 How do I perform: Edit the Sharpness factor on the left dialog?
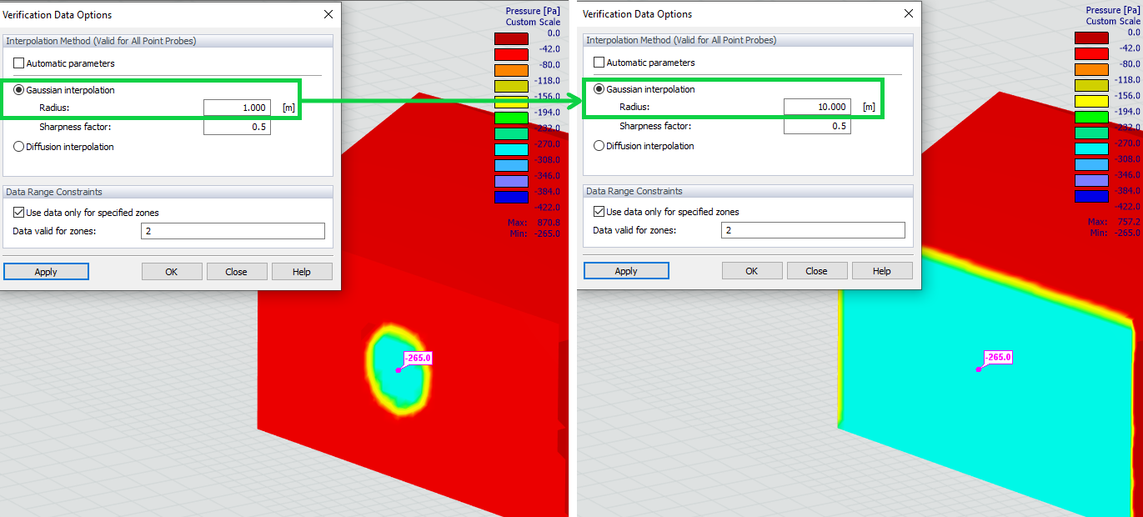(236, 127)
